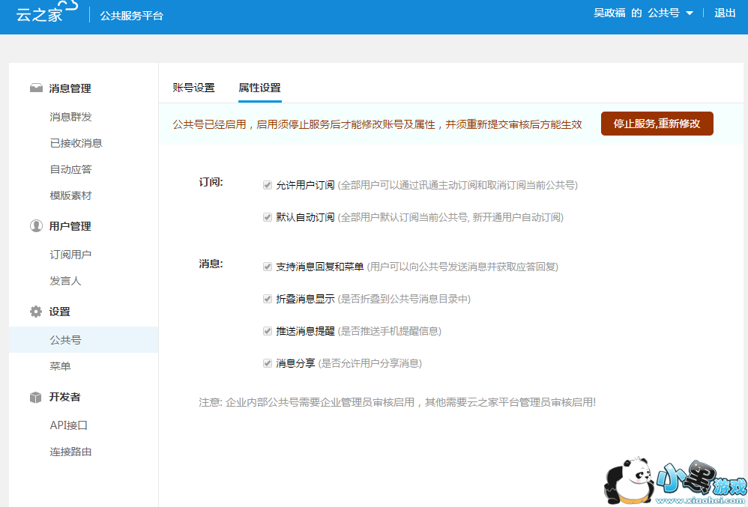Viewport: 748px width, 507px height.
Task: Open 发言人 in sidebar
Action: point(65,281)
